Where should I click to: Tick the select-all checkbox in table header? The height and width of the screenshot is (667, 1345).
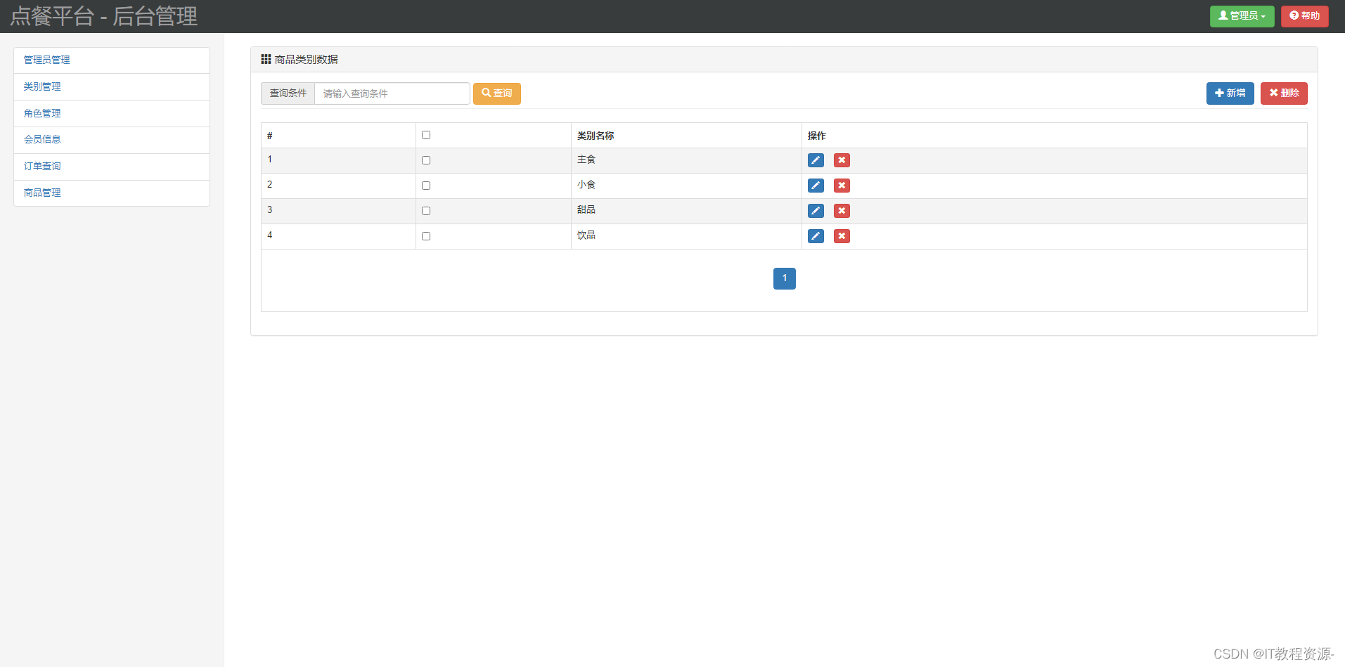pyautogui.click(x=426, y=135)
